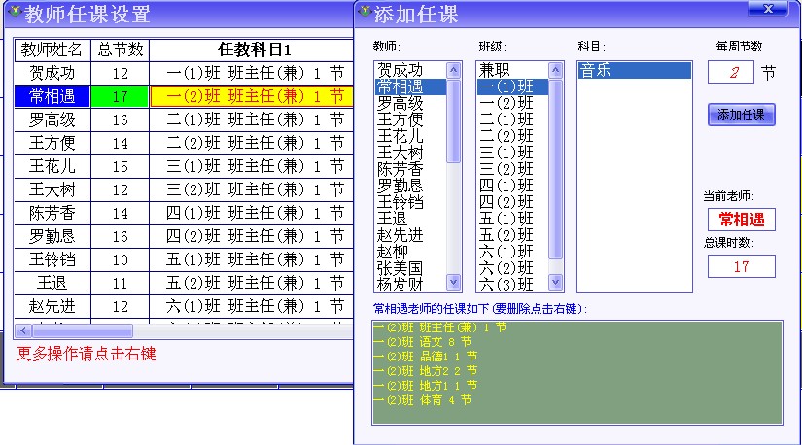Close the 添加任课 dialog
802x445 pixels.
tap(768, 10)
